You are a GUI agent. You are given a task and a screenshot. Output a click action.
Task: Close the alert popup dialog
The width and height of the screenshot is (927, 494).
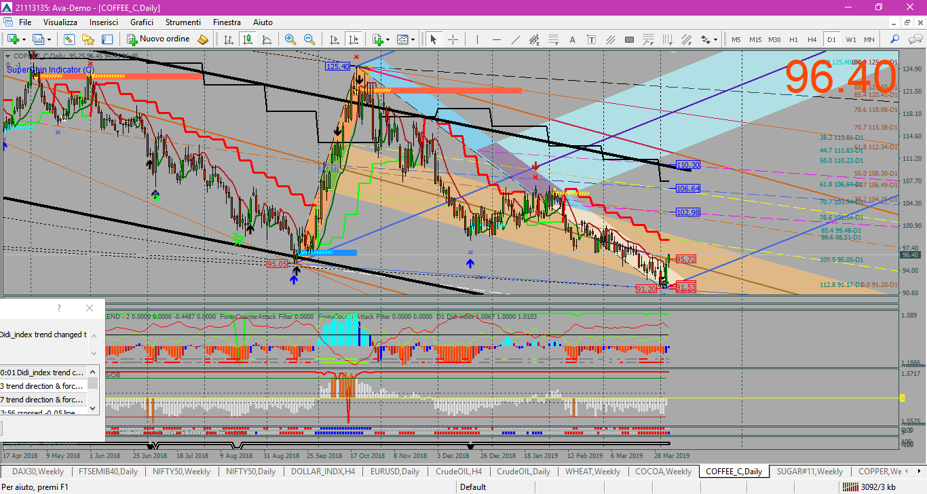pos(90,308)
